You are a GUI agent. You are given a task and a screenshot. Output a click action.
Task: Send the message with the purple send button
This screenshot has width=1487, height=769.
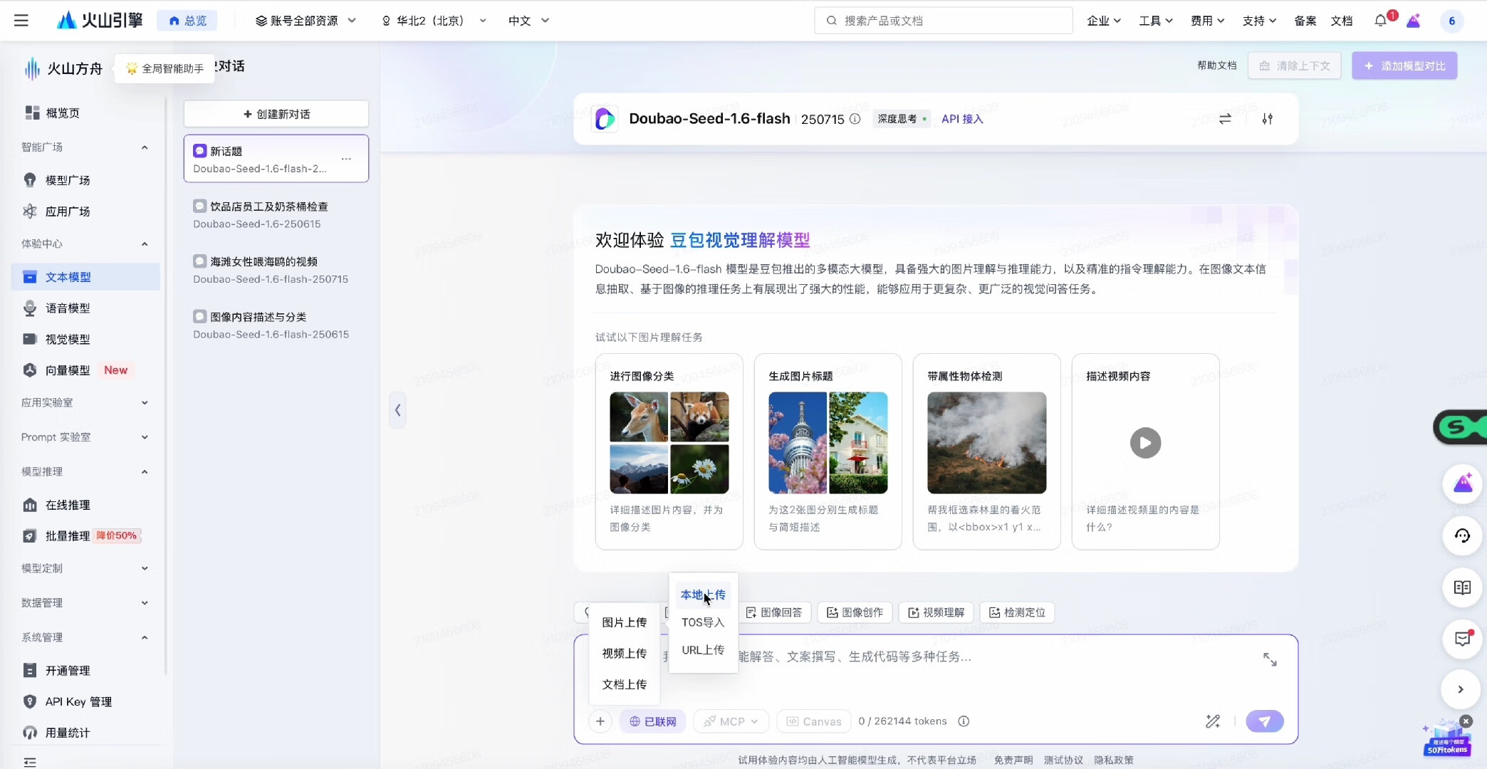1265,721
